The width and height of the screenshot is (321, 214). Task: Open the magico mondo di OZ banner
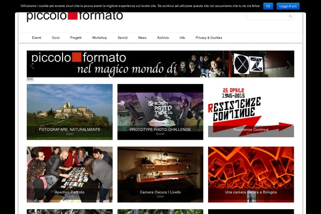click(x=160, y=64)
